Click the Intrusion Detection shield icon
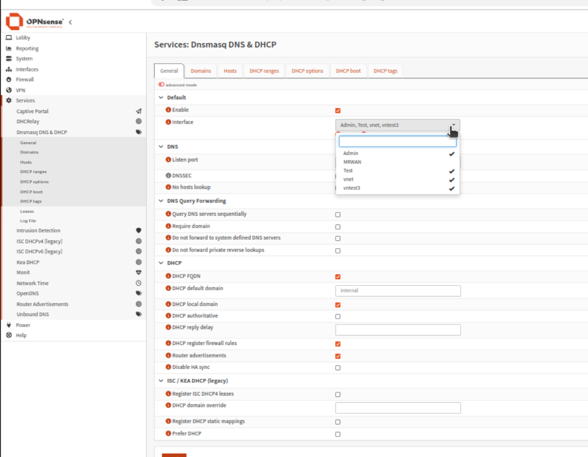The width and height of the screenshot is (588, 457). pos(138,230)
